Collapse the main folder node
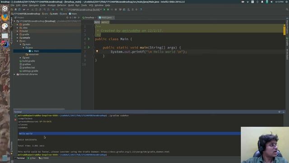The image size is (289, 163). 20,44
